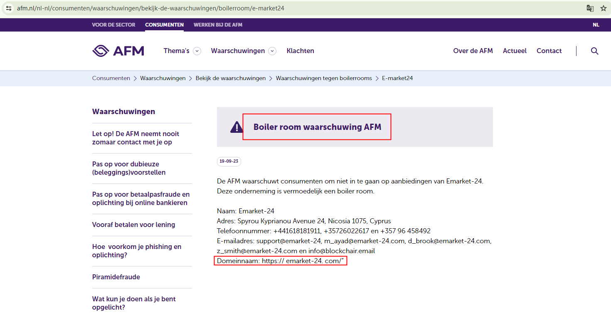Image resolution: width=611 pixels, height=315 pixels.
Task: Click the Adres line with Nicosia 1075
Action: coord(304,221)
